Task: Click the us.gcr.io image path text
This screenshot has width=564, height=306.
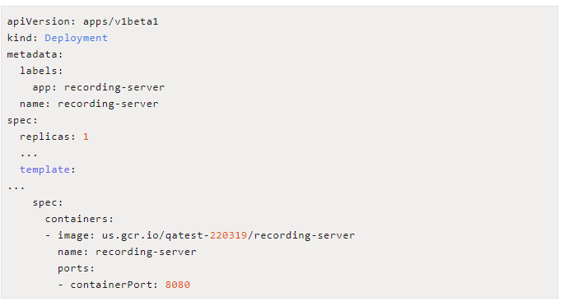Action: [228, 235]
